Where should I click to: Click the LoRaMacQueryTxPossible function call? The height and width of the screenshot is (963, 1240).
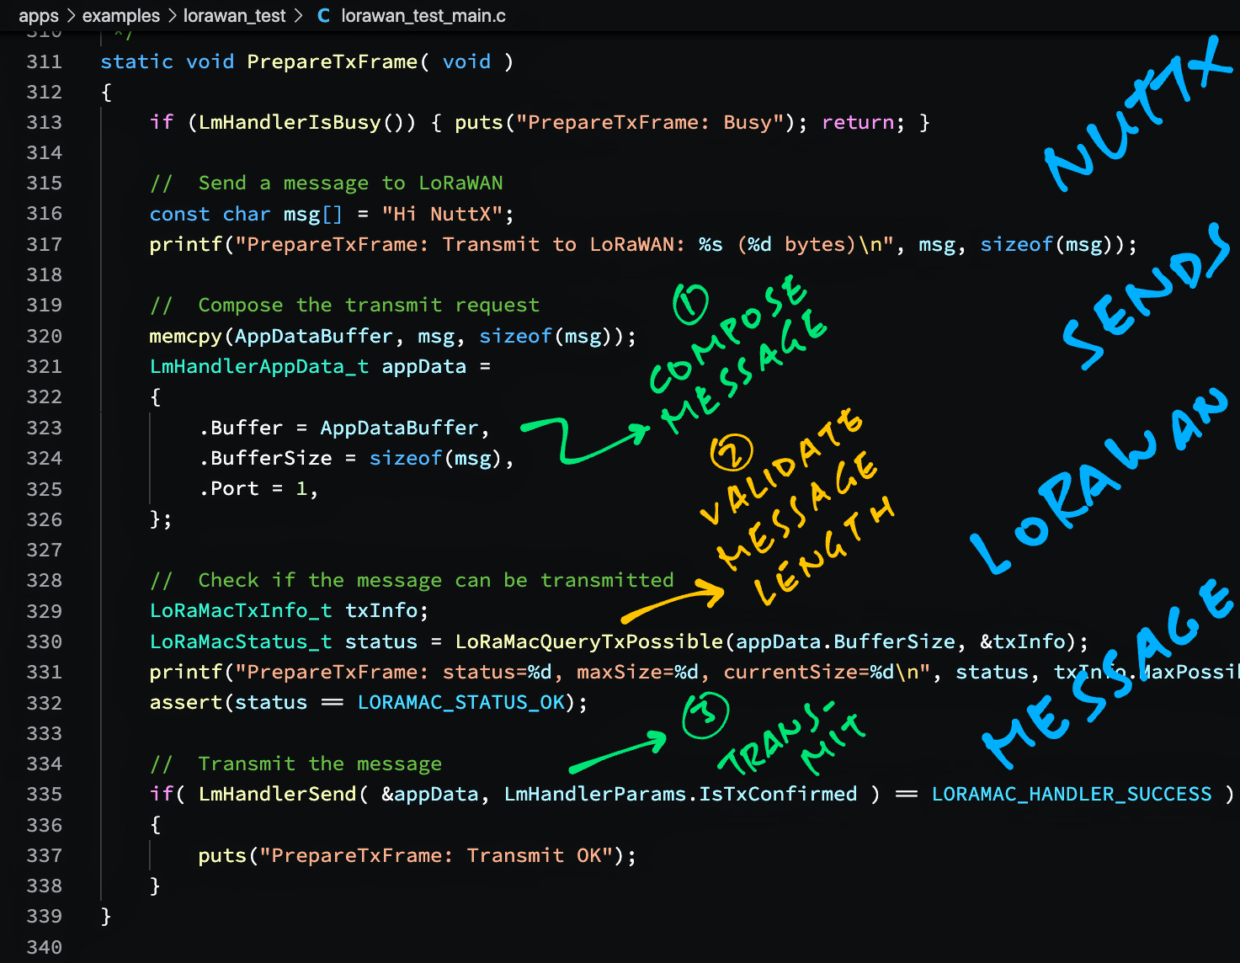click(x=589, y=642)
